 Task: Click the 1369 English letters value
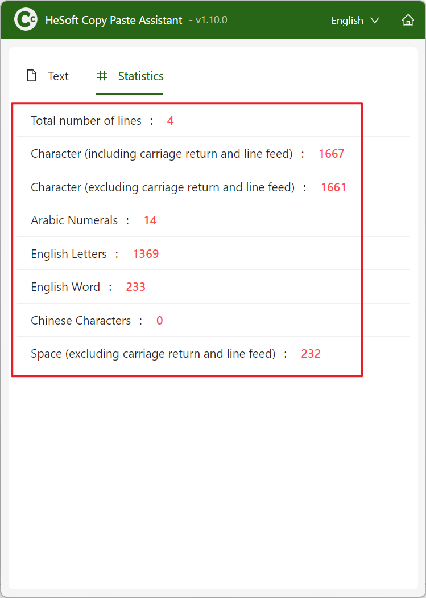[146, 254]
